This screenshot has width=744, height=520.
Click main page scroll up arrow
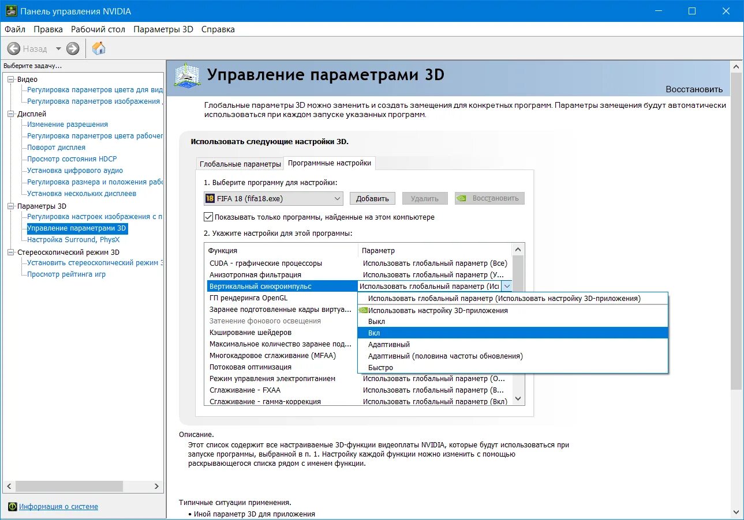pos(736,66)
